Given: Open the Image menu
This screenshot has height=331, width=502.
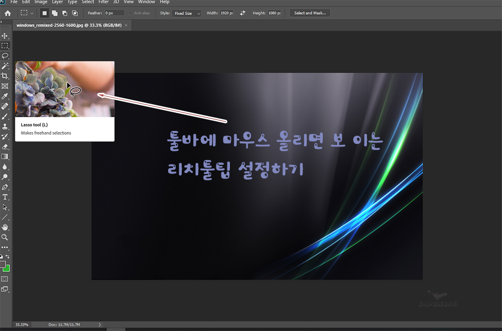Looking at the screenshot, I should 41,2.
